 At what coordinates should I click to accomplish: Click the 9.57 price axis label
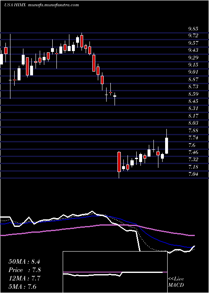193,43
